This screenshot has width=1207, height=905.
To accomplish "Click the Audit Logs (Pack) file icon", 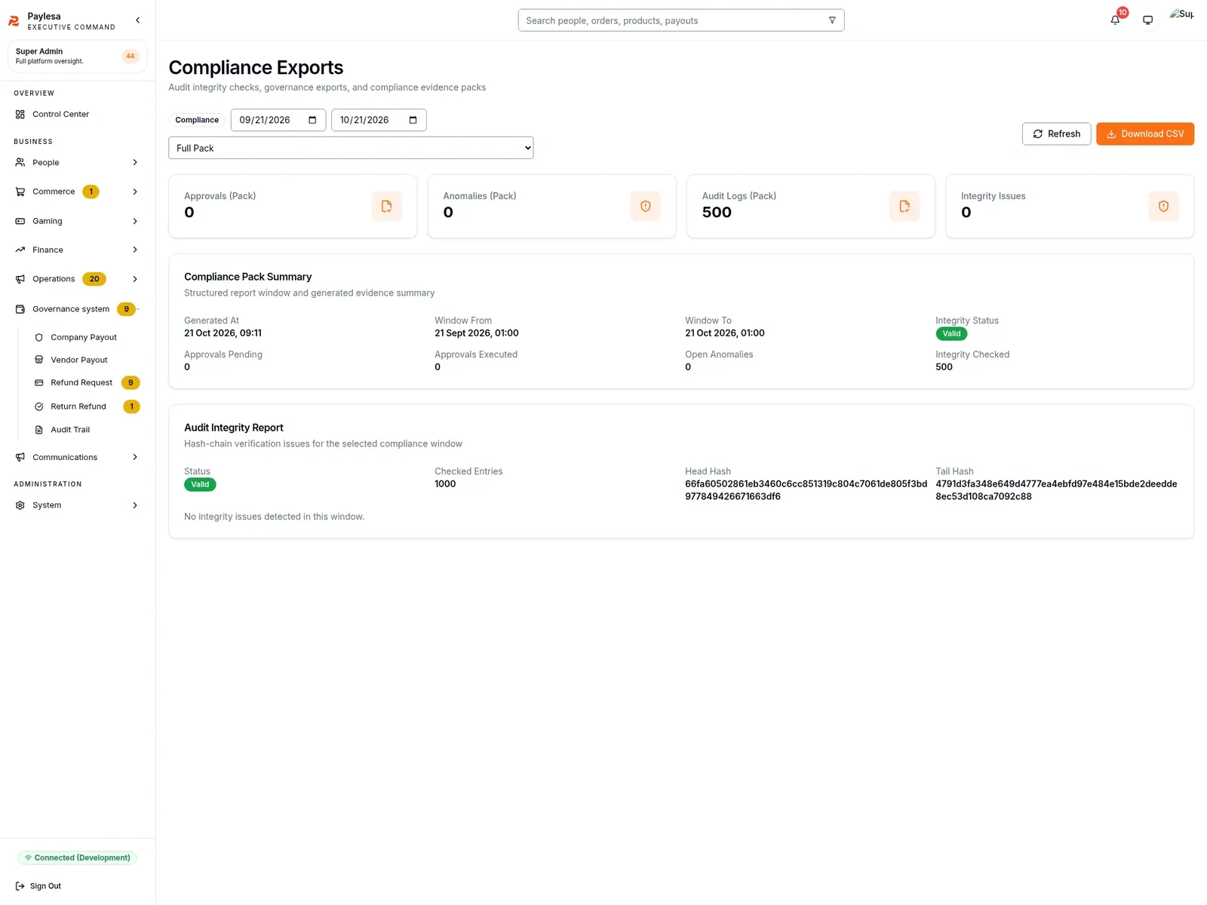I will click(x=904, y=206).
